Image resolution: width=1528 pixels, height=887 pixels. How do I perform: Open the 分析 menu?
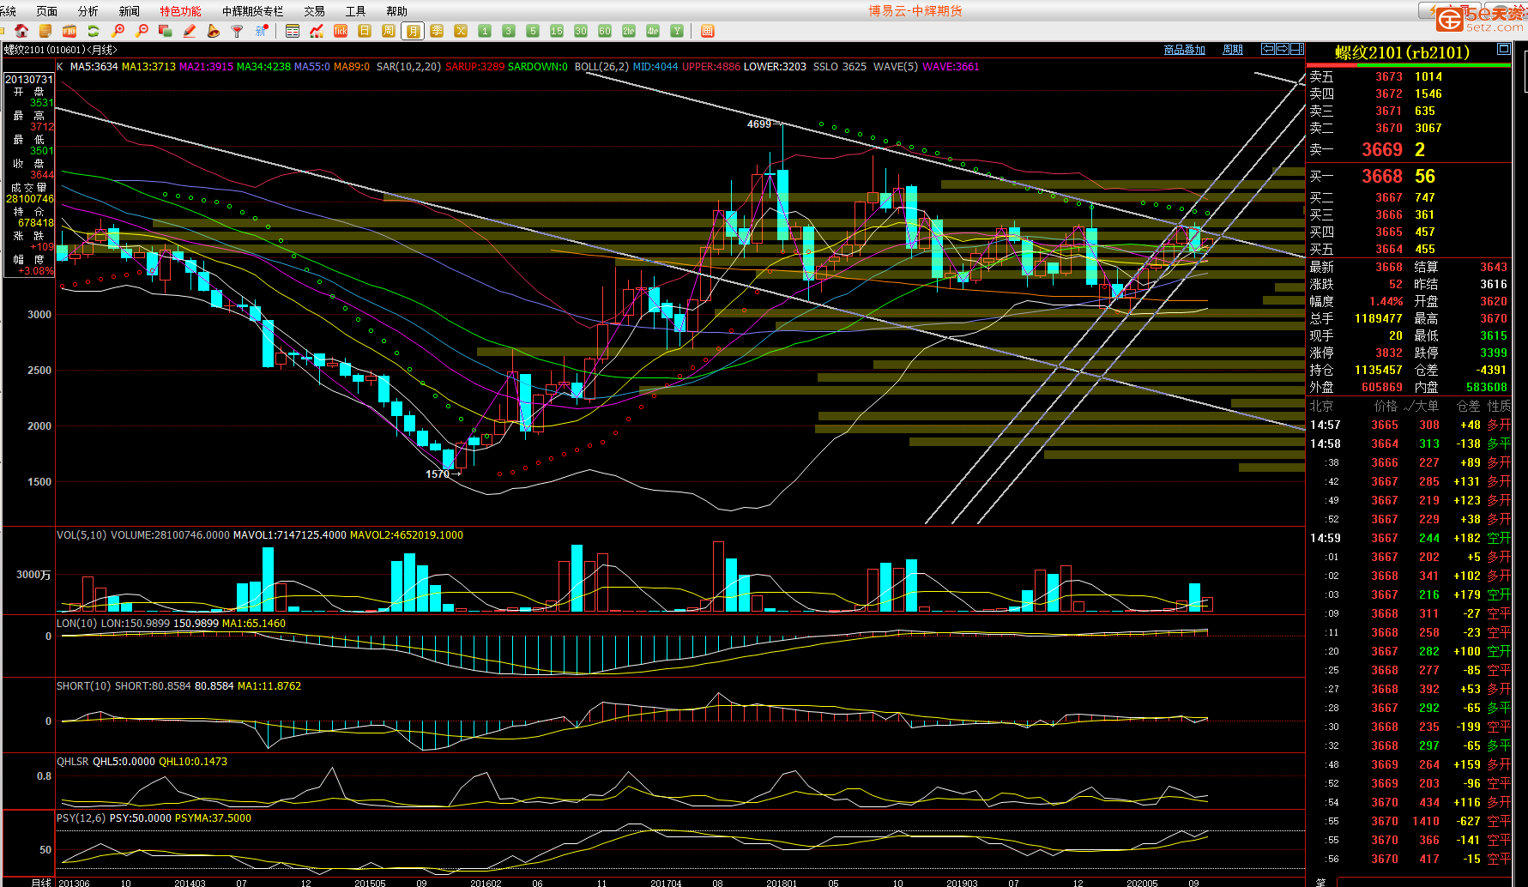coord(88,11)
